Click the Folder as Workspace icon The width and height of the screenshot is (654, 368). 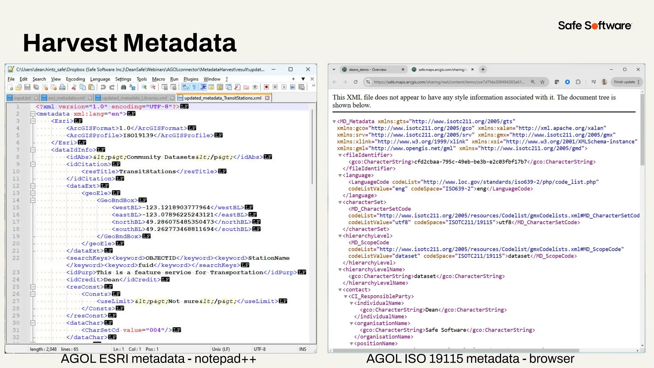click(x=247, y=87)
